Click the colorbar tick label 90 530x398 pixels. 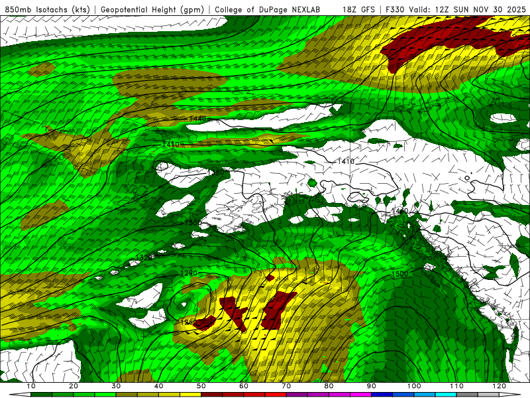click(372, 386)
